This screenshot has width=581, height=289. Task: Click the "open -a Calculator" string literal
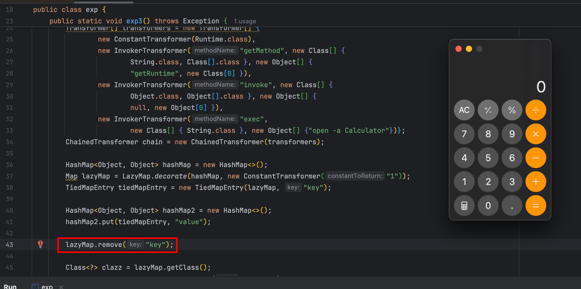coord(349,130)
